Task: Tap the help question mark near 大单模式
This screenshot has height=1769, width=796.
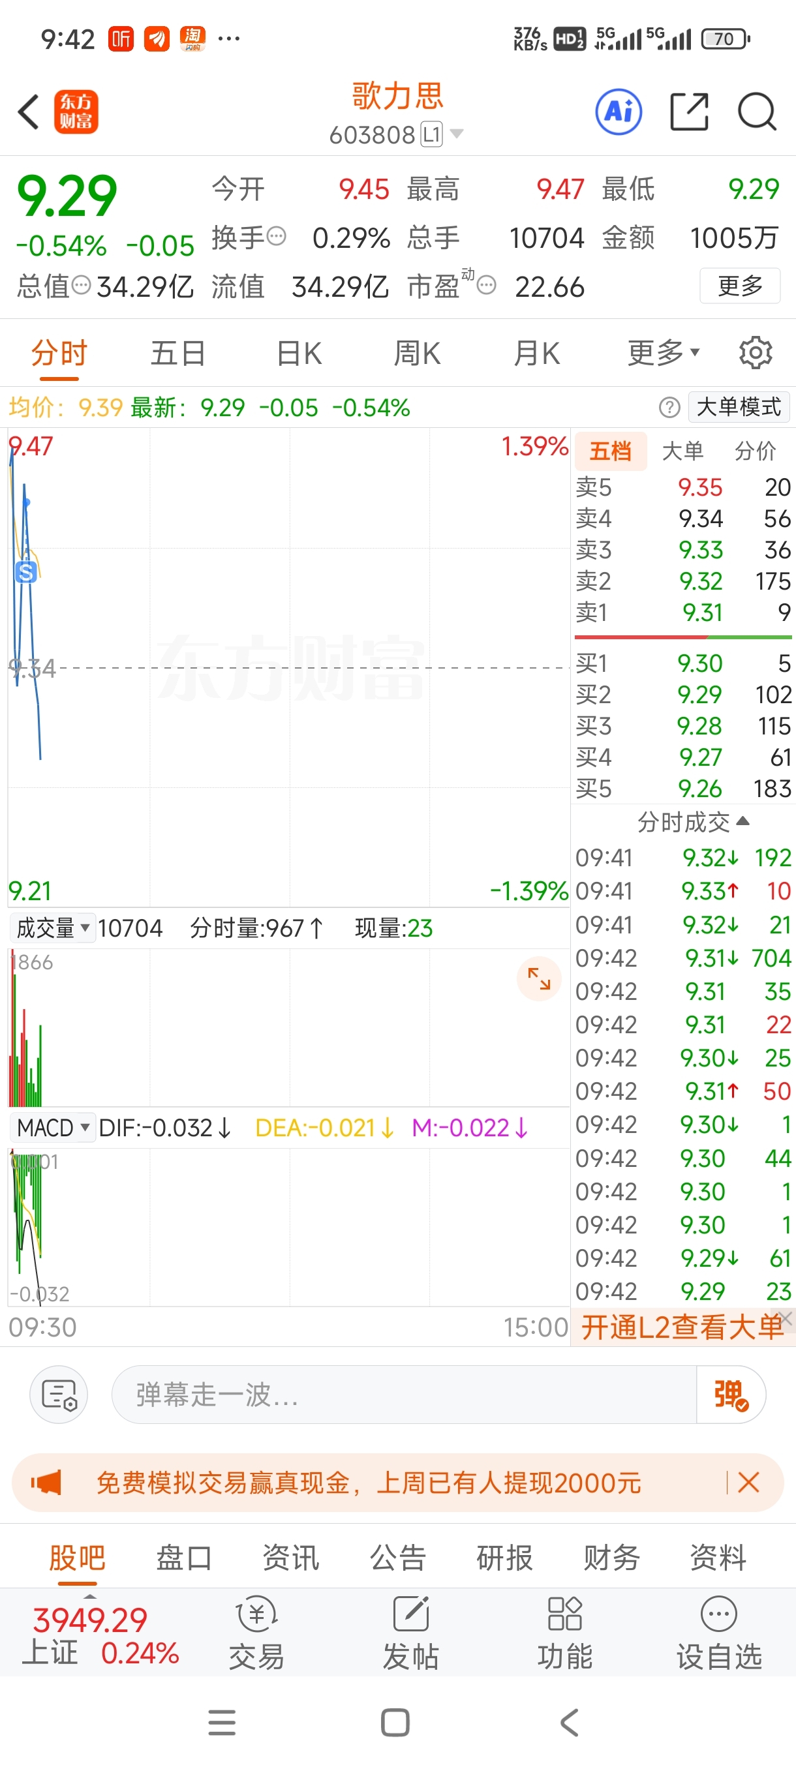Action: (x=669, y=407)
